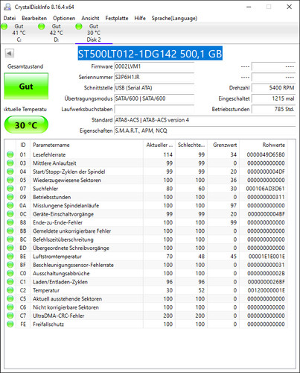Image resolution: width=300 pixels, height=373 pixels.
Task: Click status icon of Laden/Entladen-Zyklen row
Action: [x=10, y=281]
